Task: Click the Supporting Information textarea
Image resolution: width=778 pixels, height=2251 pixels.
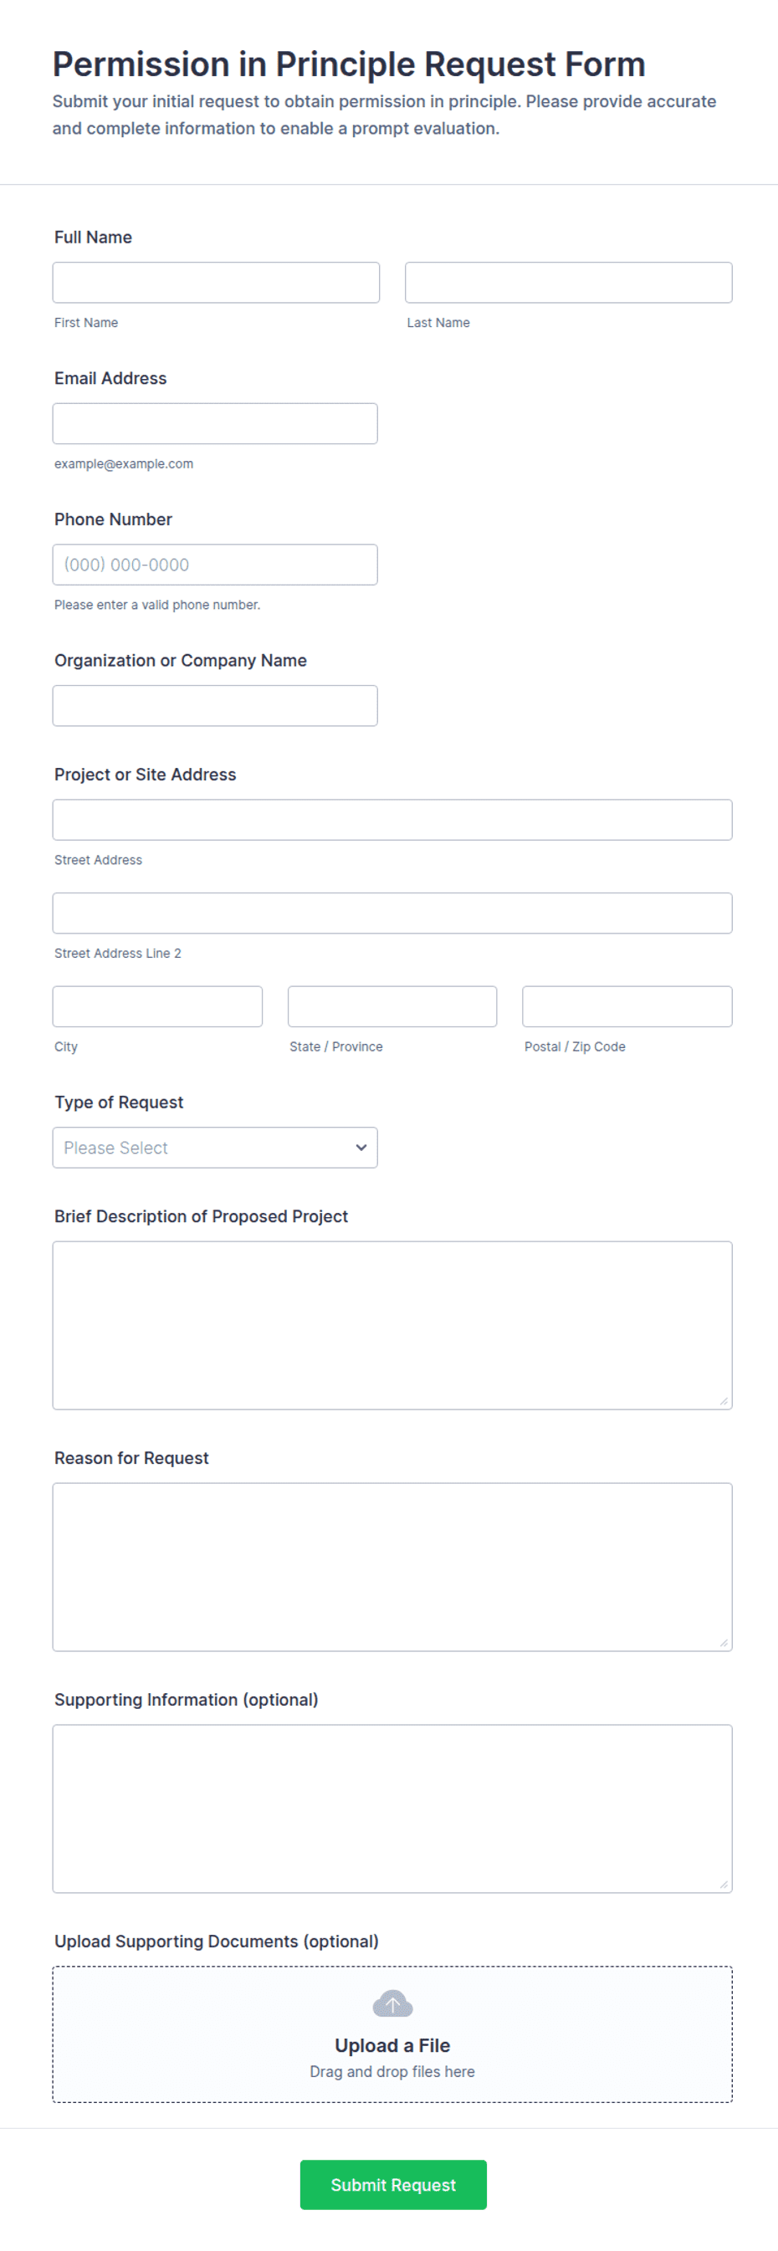Action: [x=392, y=1808]
